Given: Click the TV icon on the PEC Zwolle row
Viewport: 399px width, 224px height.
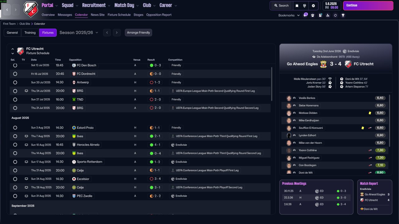Looking at the screenshot, I should [x=26, y=196].
